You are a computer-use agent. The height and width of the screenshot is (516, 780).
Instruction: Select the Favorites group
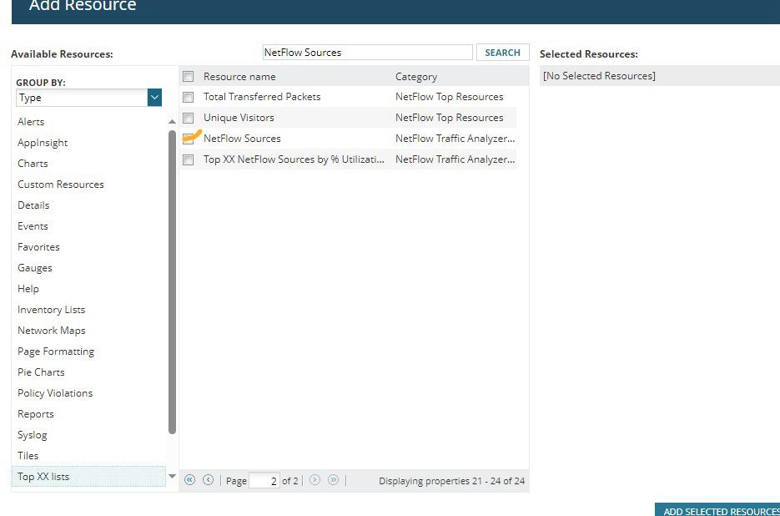coord(39,247)
